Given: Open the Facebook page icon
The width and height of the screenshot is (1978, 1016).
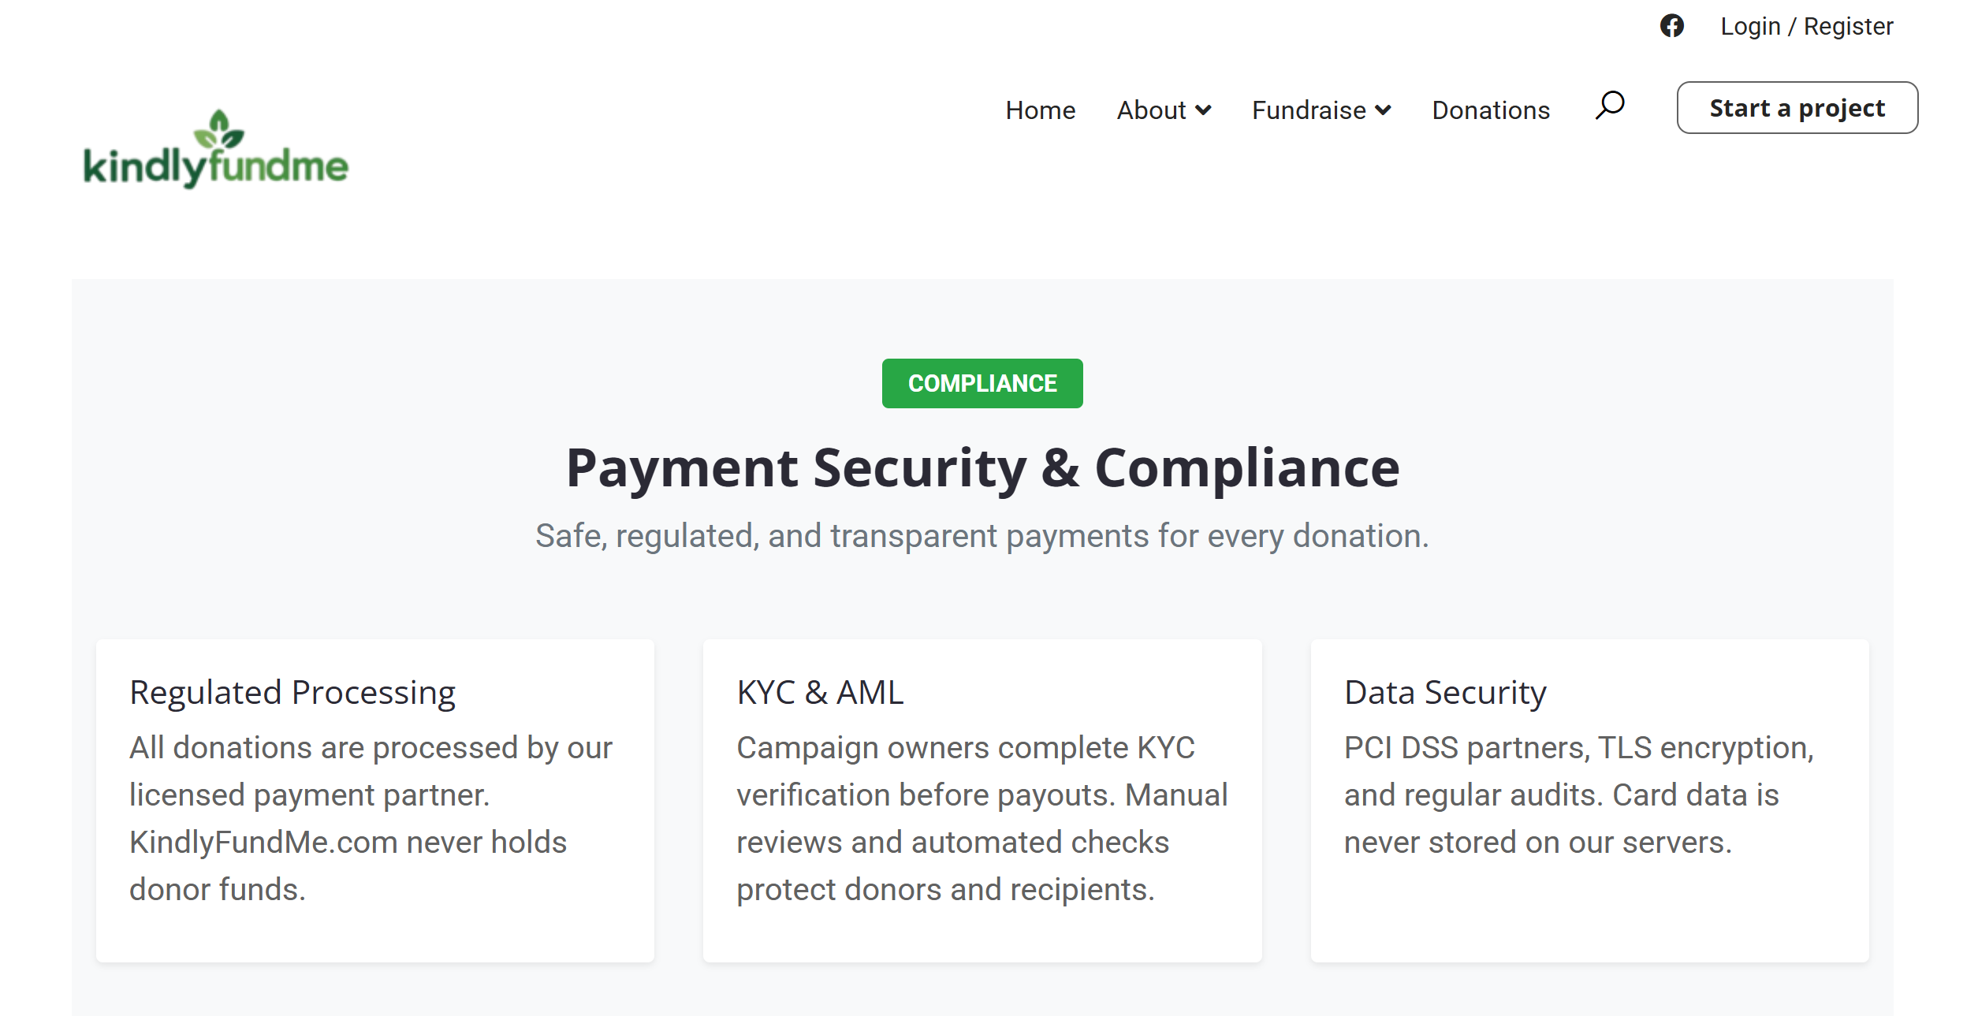Looking at the screenshot, I should pos(1671,26).
